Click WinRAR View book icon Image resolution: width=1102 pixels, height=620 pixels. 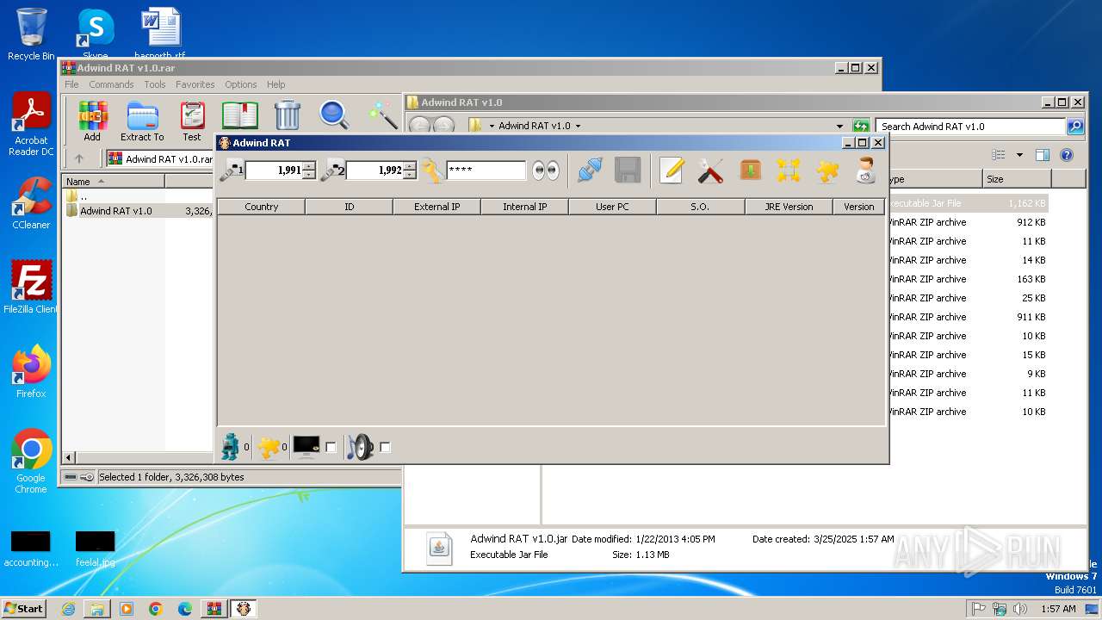(240, 116)
